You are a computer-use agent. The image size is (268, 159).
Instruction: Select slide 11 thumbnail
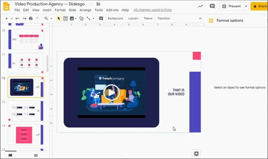[x=26, y=63]
